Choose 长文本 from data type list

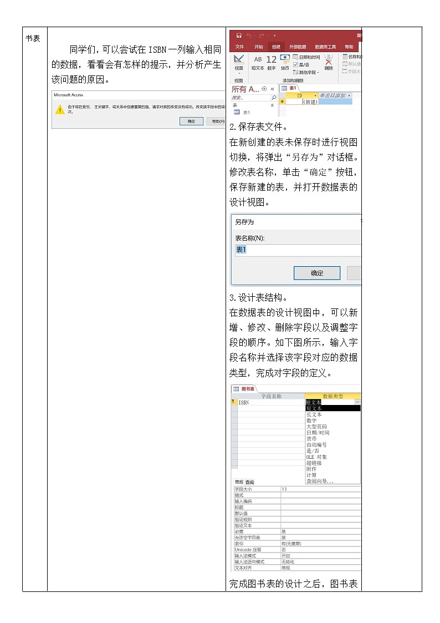(x=332, y=414)
